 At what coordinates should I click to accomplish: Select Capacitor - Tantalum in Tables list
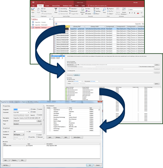point(41,28)
